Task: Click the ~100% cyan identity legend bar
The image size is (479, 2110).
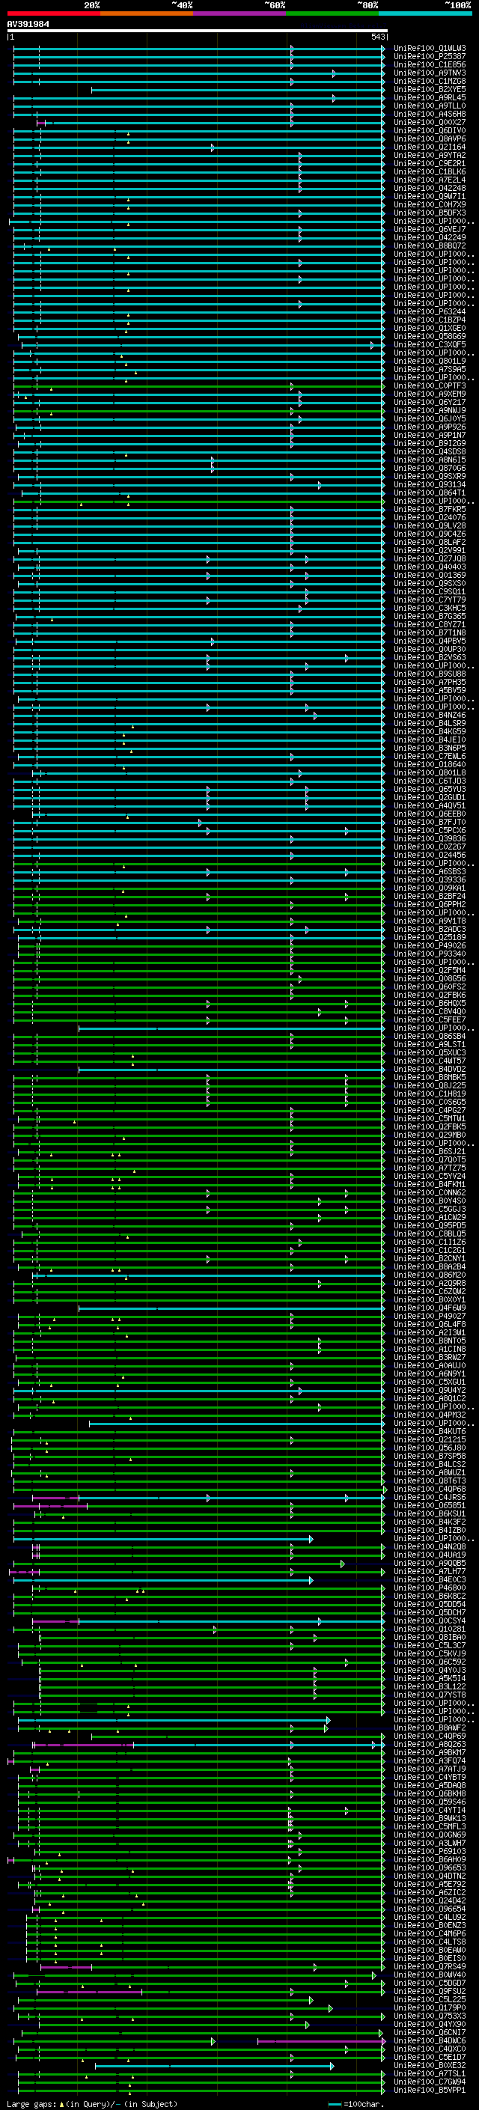Action: pos(425,13)
